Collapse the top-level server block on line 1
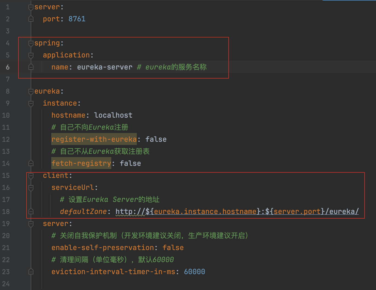The image size is (376, 290). click(x=31, y=7)
